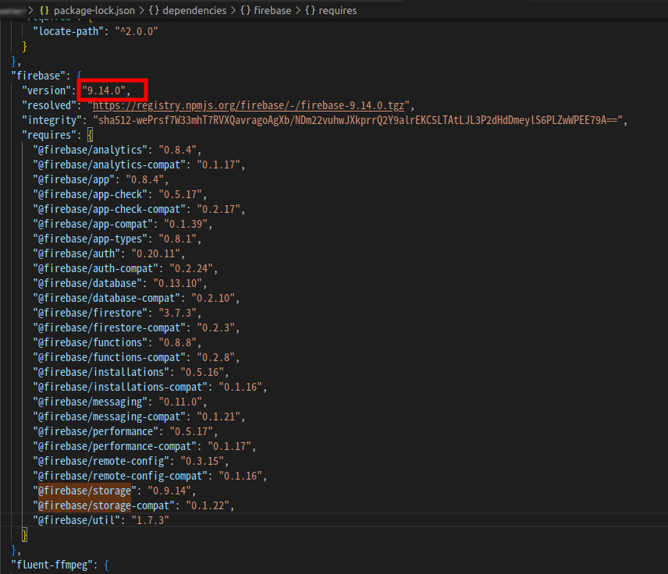Click the "@firebase/app" key

(x=73, y=179)
